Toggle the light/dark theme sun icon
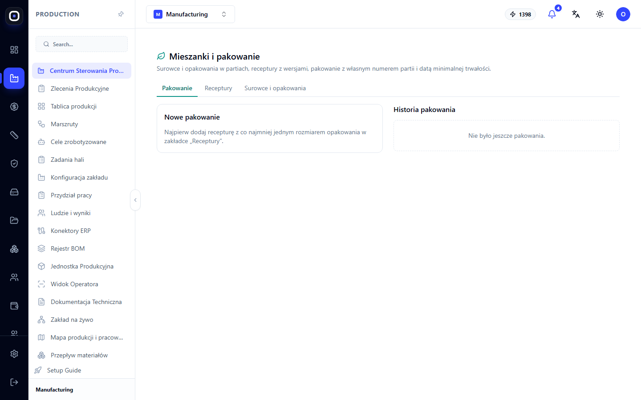The width and height of the screenshot is (641, 400). pyautogui.click(x=600, y=14)
